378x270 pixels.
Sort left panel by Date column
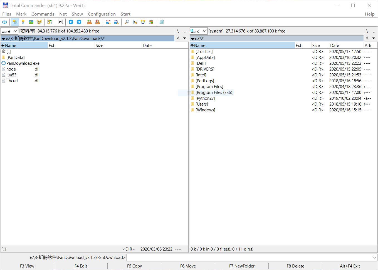(165, 45)
